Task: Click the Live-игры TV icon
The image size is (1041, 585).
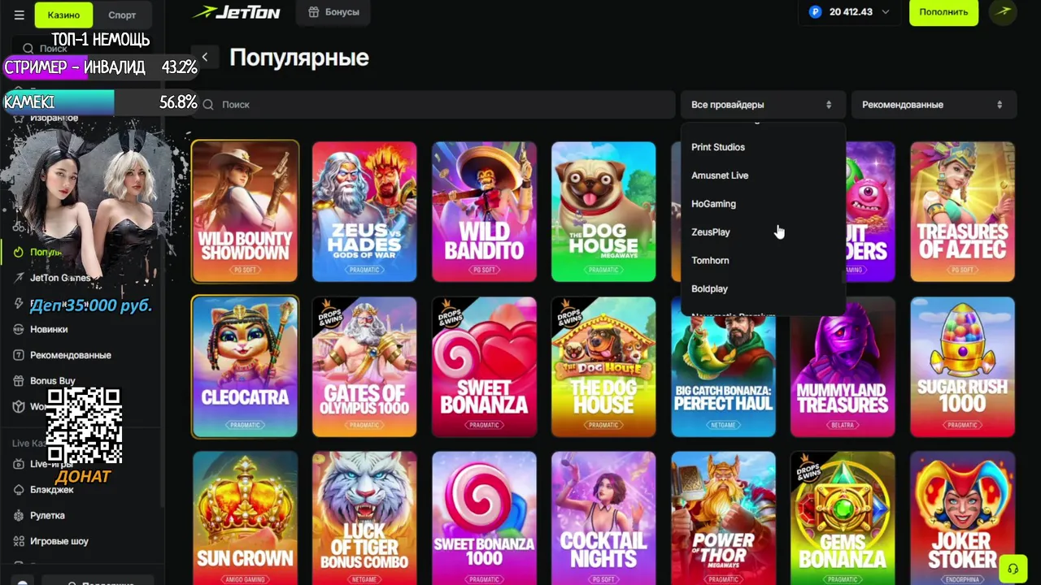Action: [19, 464]
